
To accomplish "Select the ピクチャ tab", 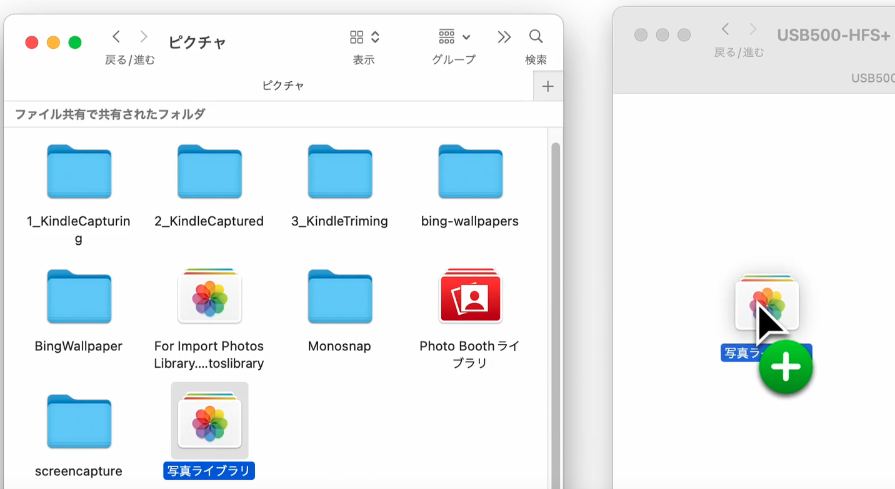I will 282,86.
